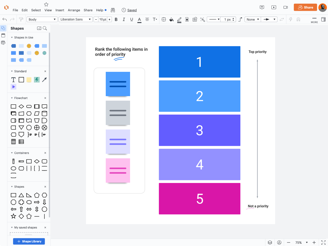The image size is (328, 246).
Task: Open the Insert menu
Action: pos(60,10)
